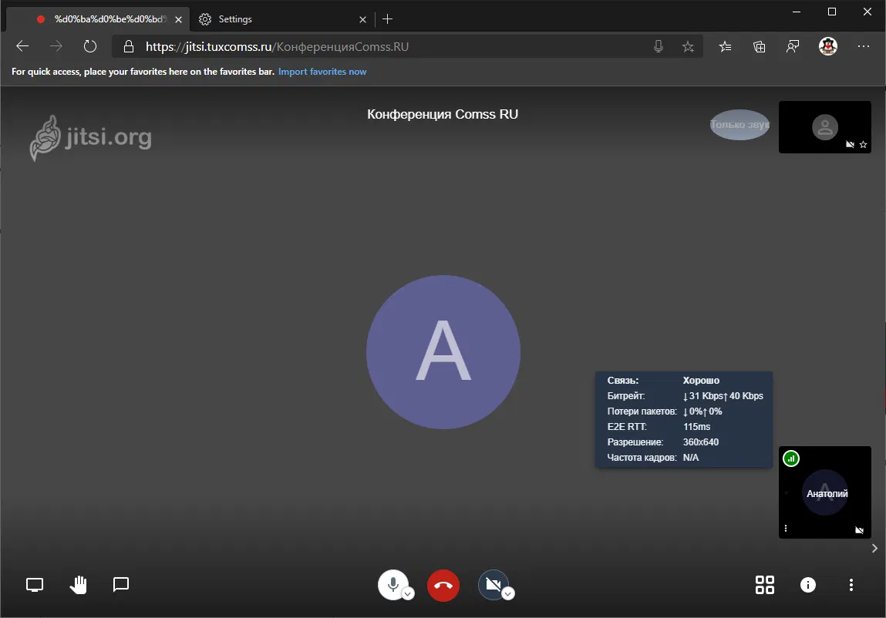Open browser Settings and more menu
The height and width of the screenshot is (618, 886).
click(x=864, y=46)
